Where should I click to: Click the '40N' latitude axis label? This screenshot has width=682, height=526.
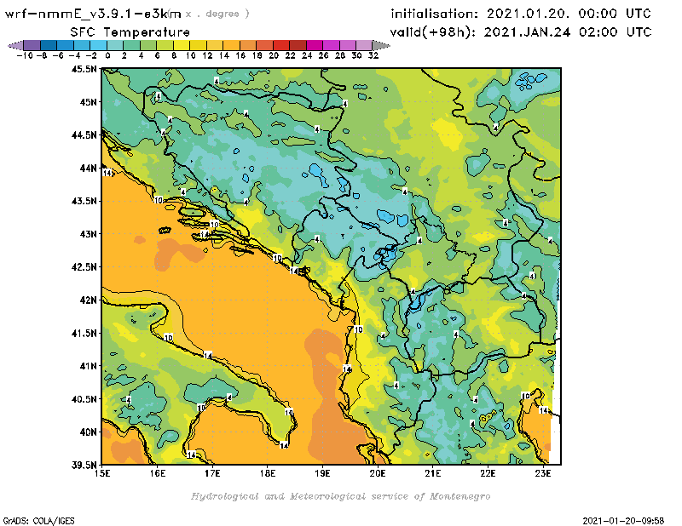coord(88,432)
